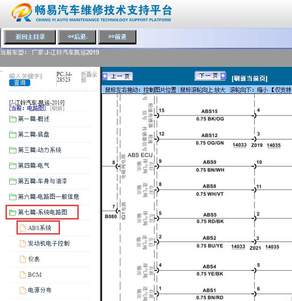Click the 0.75 BK/OG wire spec
The height and width of the screenshot is (301, 292).
pyautogui.click(x=210, y=119)
